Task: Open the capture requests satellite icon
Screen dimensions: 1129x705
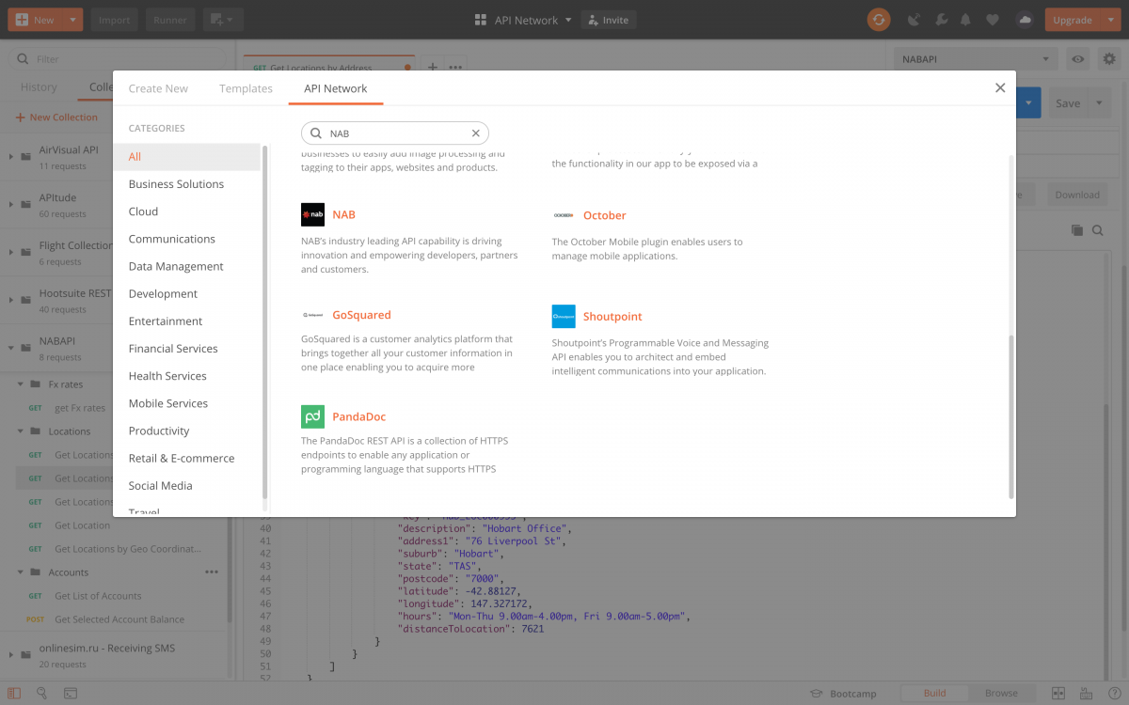Action: pos(914,20)
